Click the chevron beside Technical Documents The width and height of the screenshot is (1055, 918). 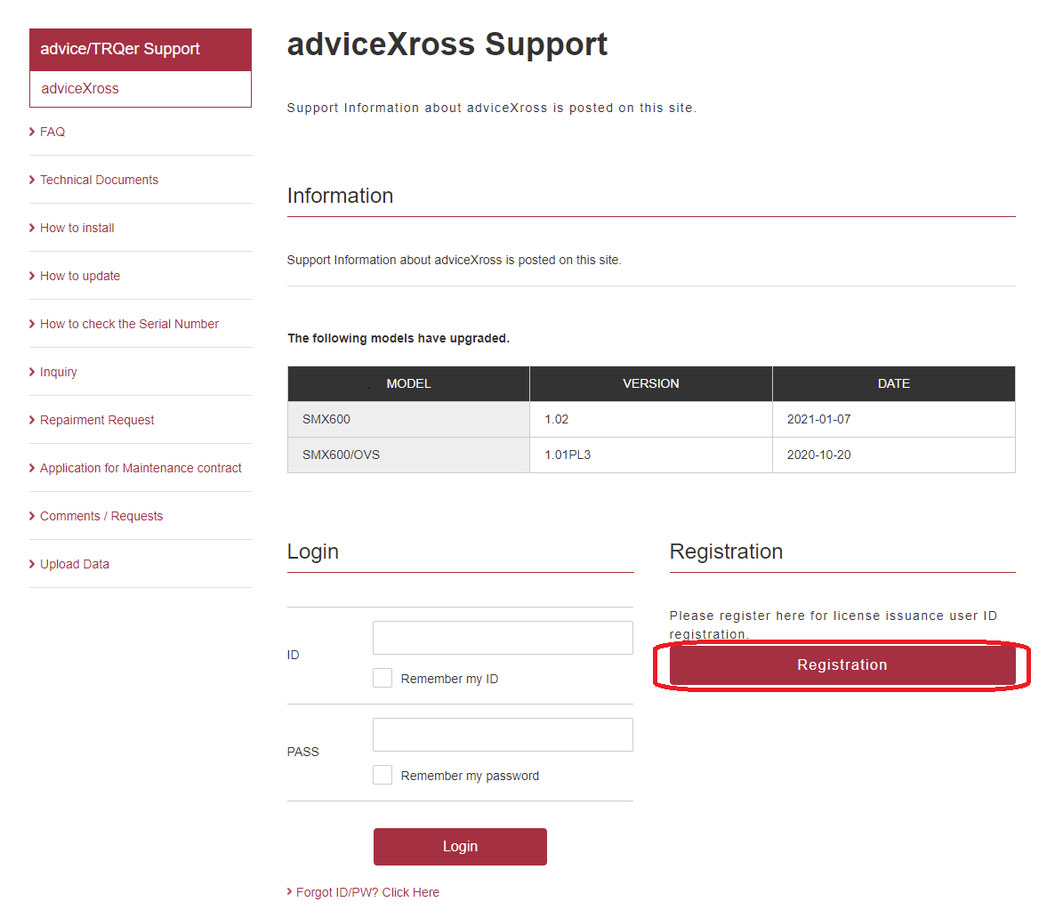32,180
